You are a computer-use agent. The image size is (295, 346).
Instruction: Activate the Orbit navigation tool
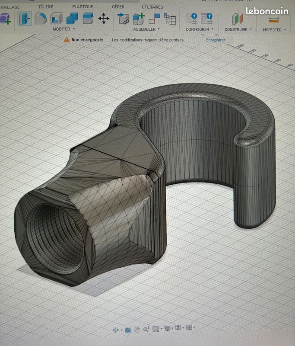(x=116, y=330)
